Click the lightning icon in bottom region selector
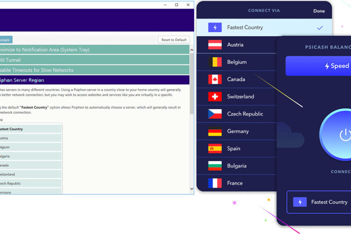The image size is (351, 234). (x=300, y=202)
